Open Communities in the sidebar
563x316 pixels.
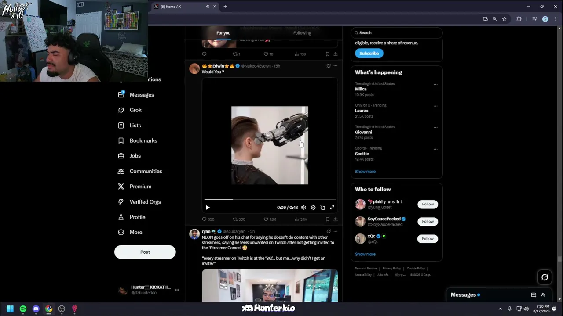pos(140,171)
